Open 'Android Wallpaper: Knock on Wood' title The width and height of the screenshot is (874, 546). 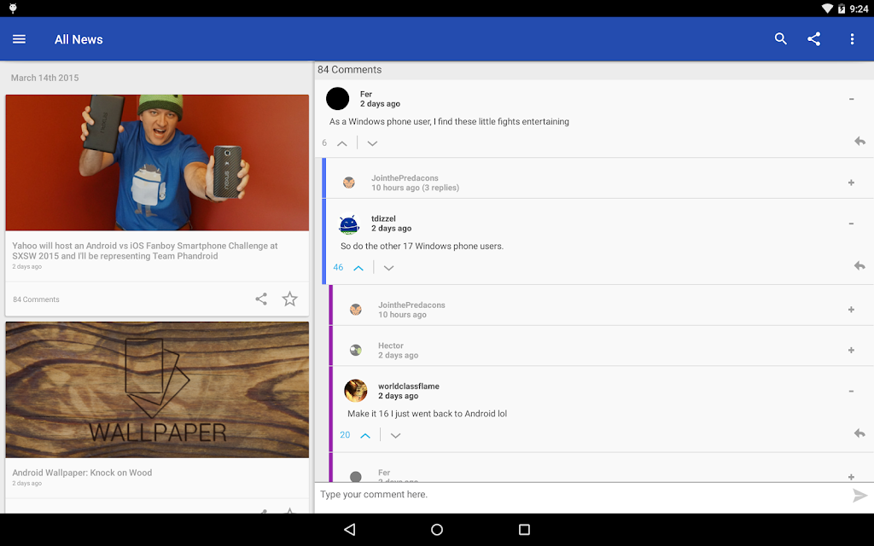click(82, 473)
